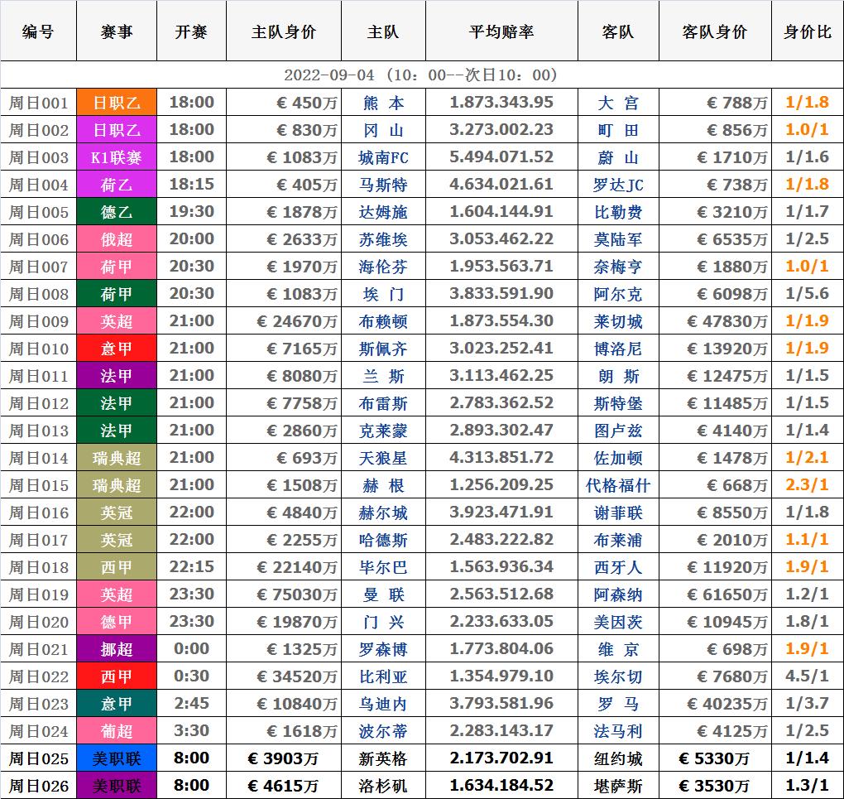Click the blue 美职联 tag for 周日025
The width and height of the screenshot is (844, 799).
117,758
